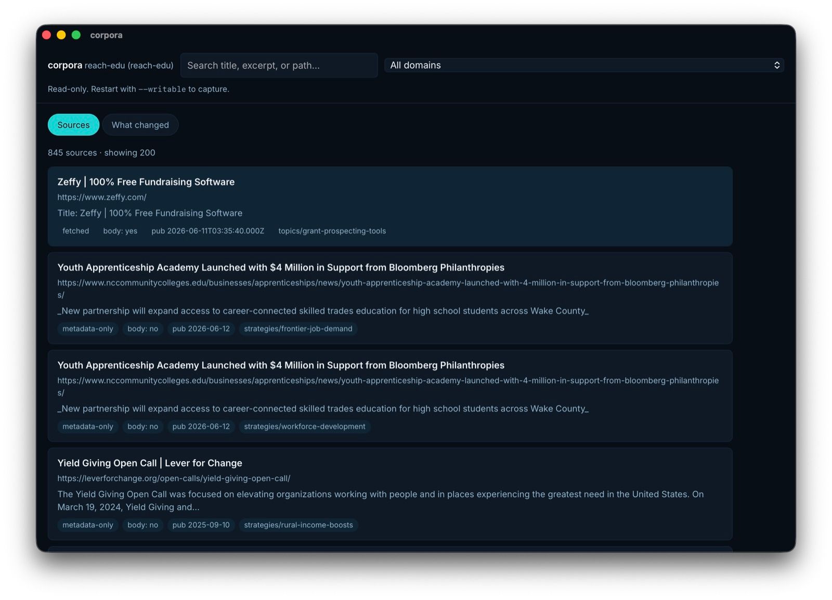Click the Read-only restart with --writable notice
Screen dimensions: 832x600
coord(138,89)
